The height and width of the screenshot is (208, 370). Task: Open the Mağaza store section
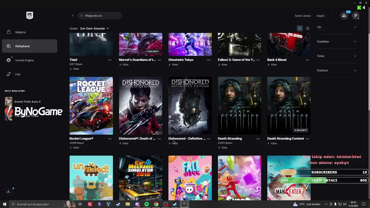[29, 32]
